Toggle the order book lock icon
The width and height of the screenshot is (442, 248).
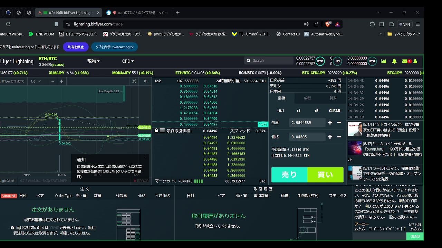pos(156,131)
